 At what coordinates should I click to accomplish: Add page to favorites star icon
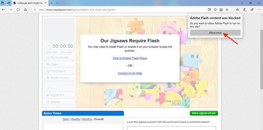(227, 10)
